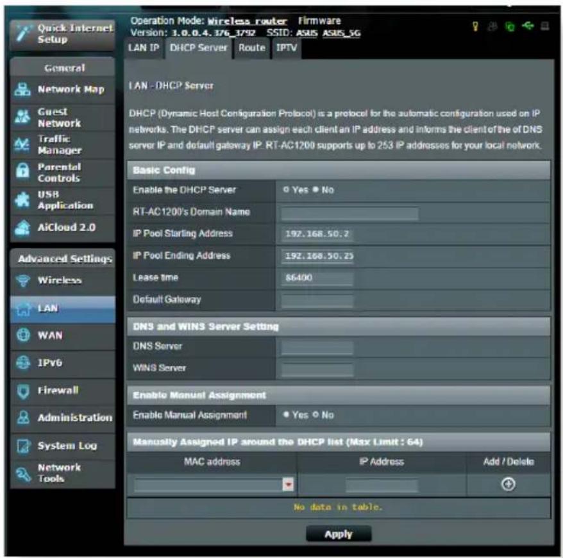Focus the Default Gateway field
This screenshot has width=563, height=558.
click(x=317, y=300)
